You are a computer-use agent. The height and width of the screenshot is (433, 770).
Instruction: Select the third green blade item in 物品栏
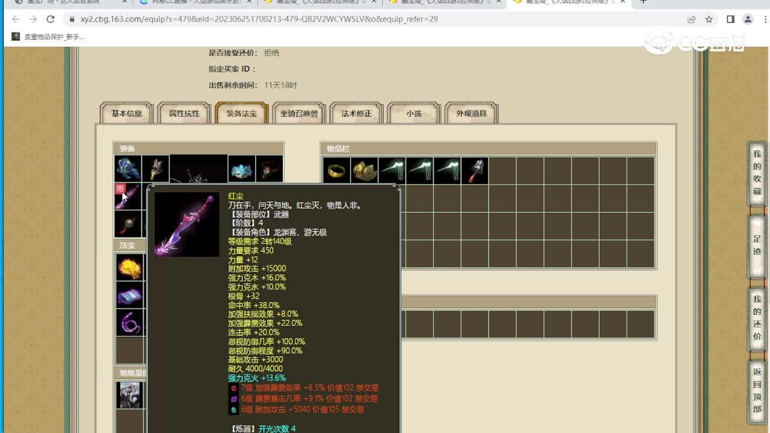pos(447,171)
